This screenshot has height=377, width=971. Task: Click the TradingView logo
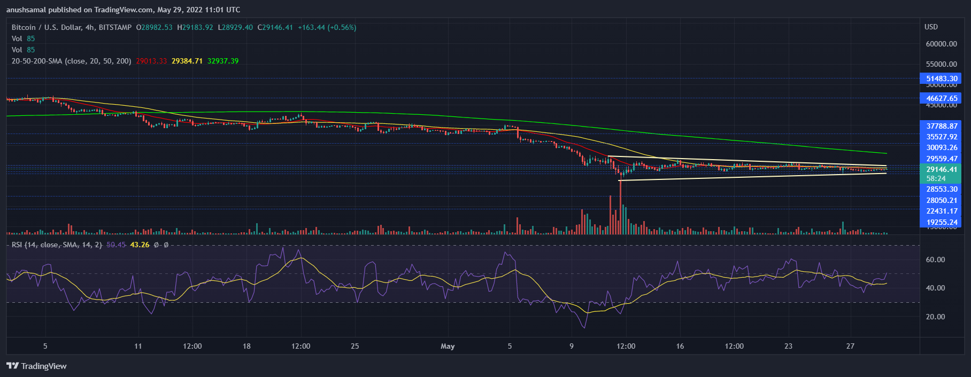[x=36, y=366]
